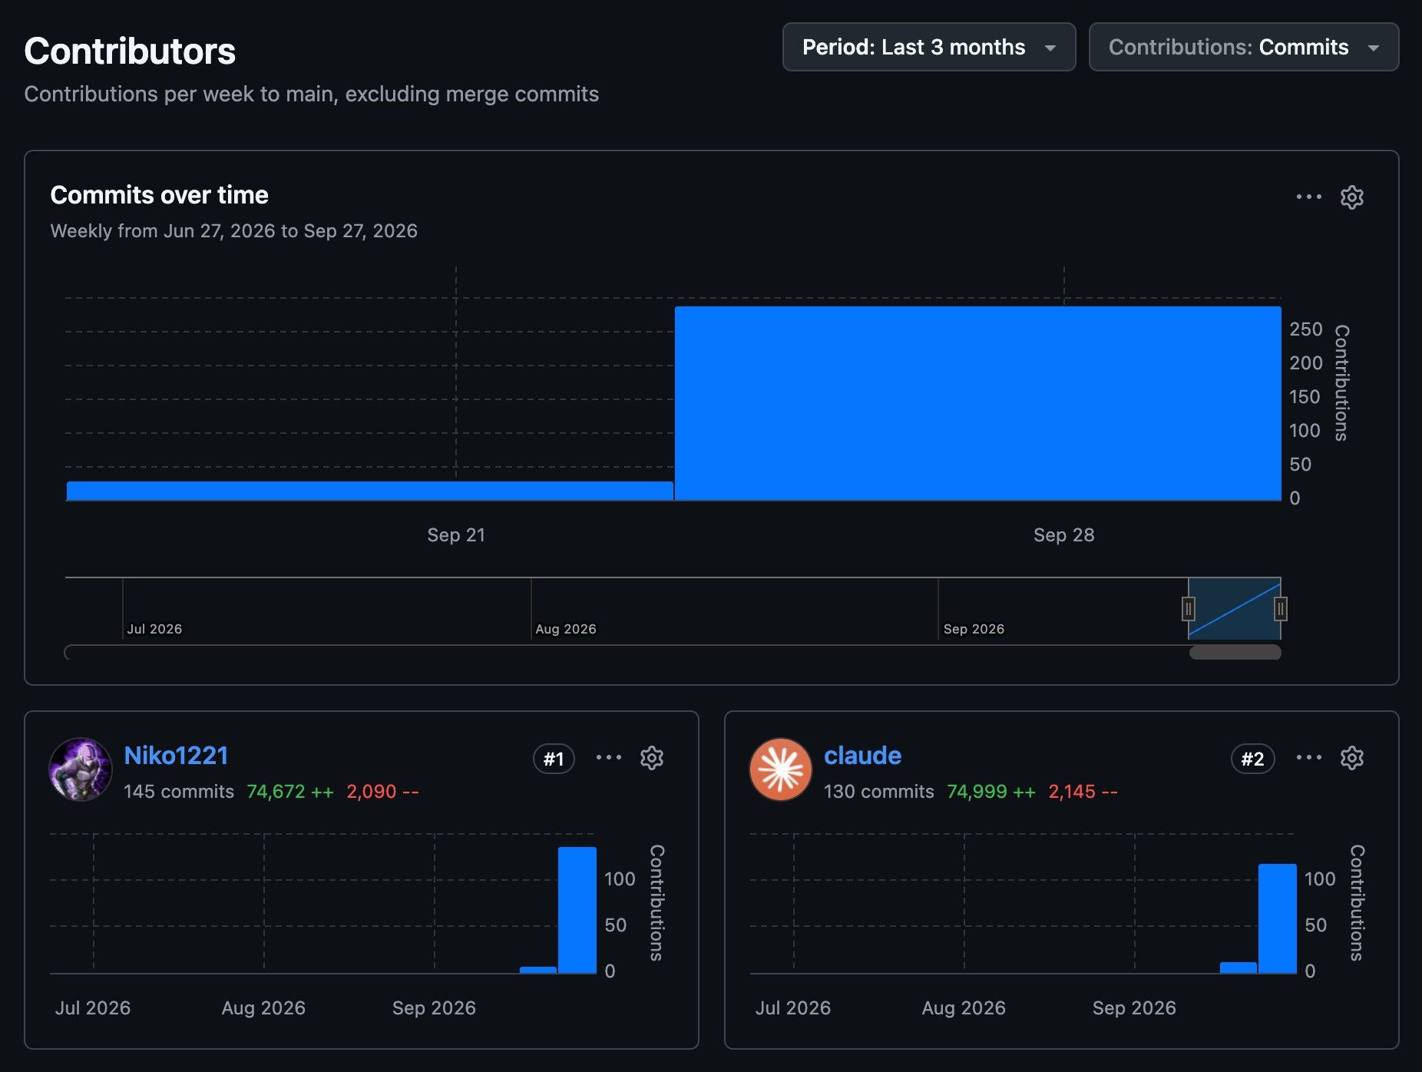Open the Contributions: Commits dropdown
The image size is (1422, 1072).
click(1244, 47)
